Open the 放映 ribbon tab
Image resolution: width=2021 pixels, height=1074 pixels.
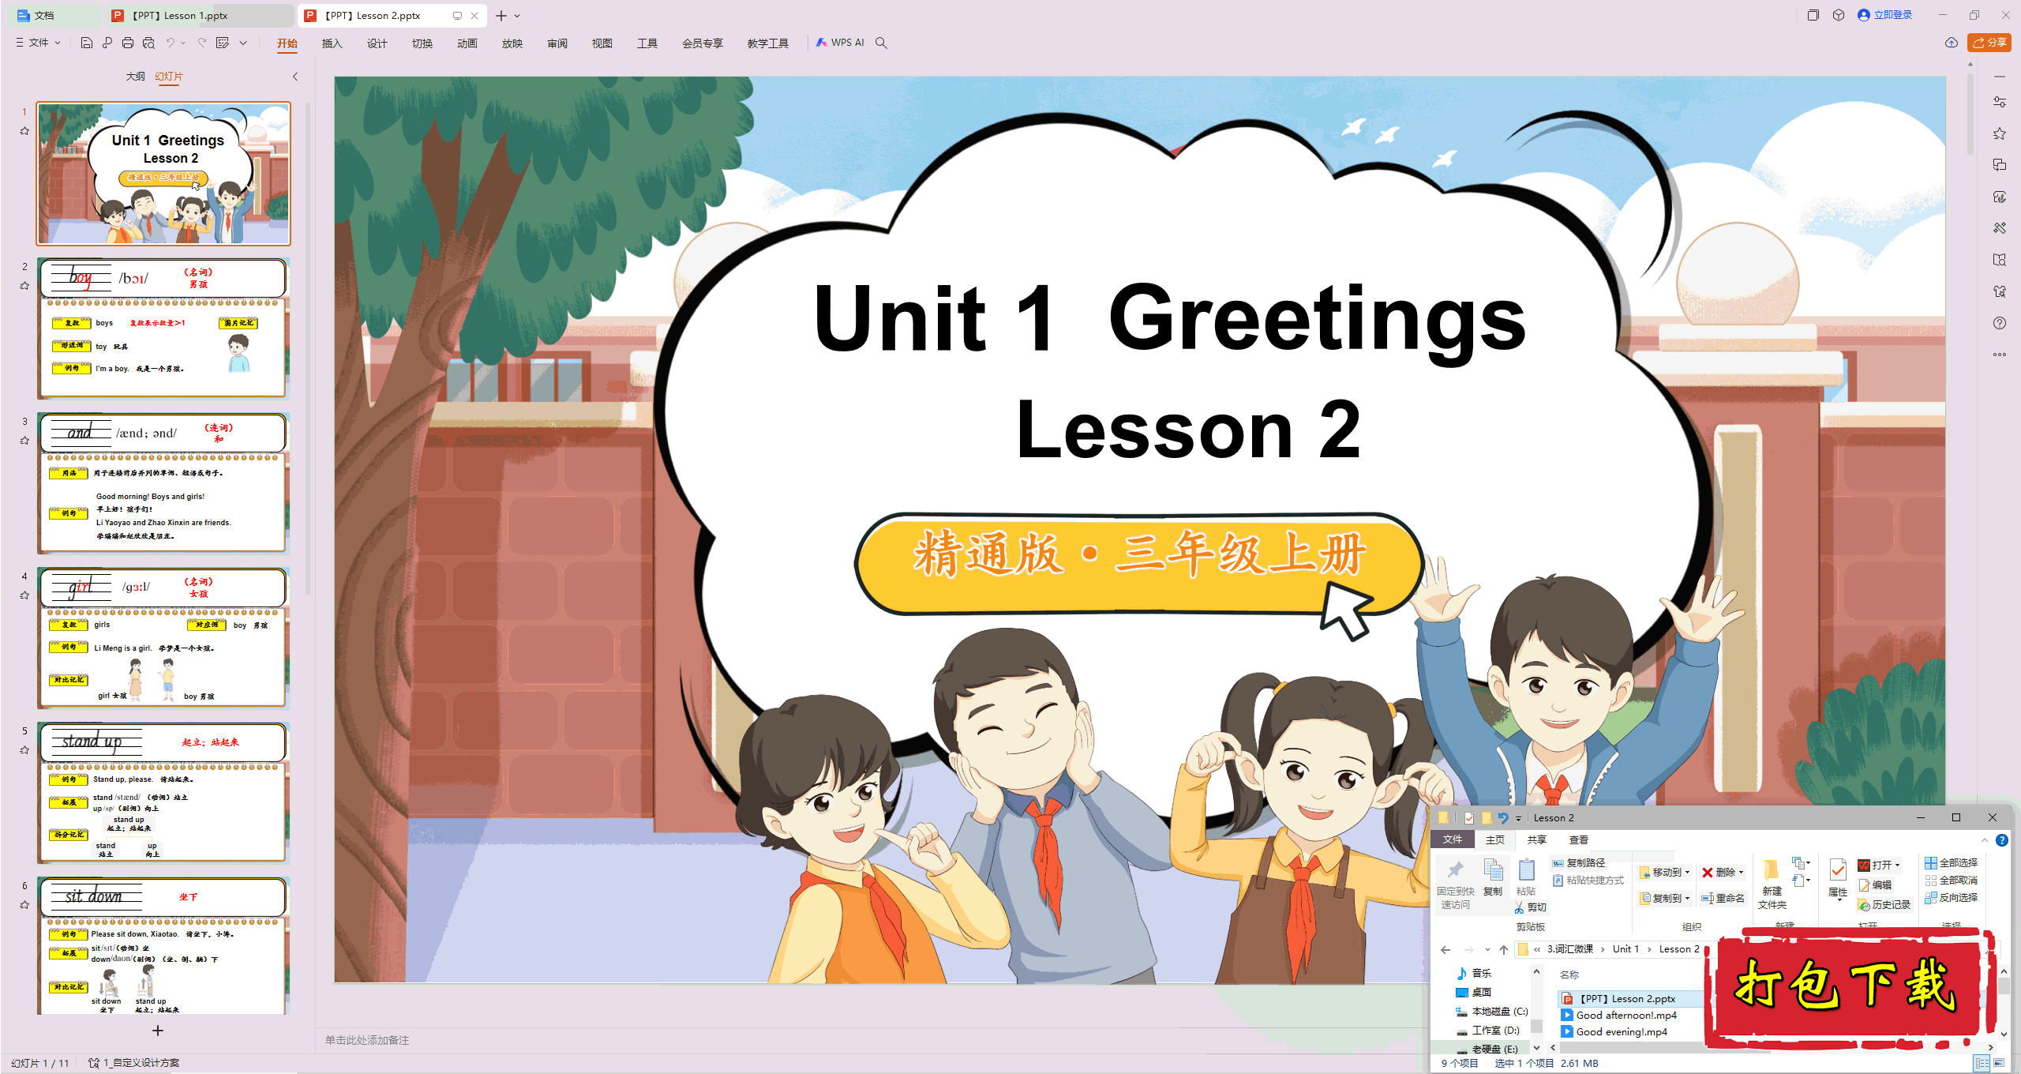click(x=512, y=43)
